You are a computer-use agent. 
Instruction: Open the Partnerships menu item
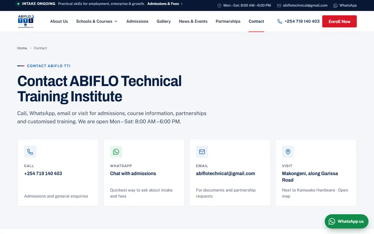(x=228, y=21)
